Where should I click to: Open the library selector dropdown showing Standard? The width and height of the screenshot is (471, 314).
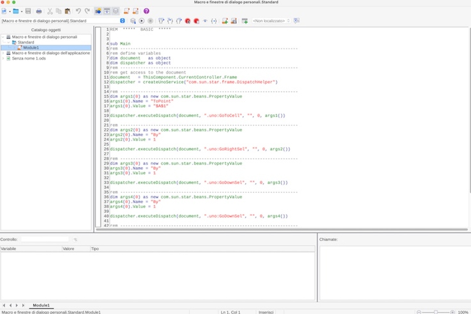[x=122, y=21]
